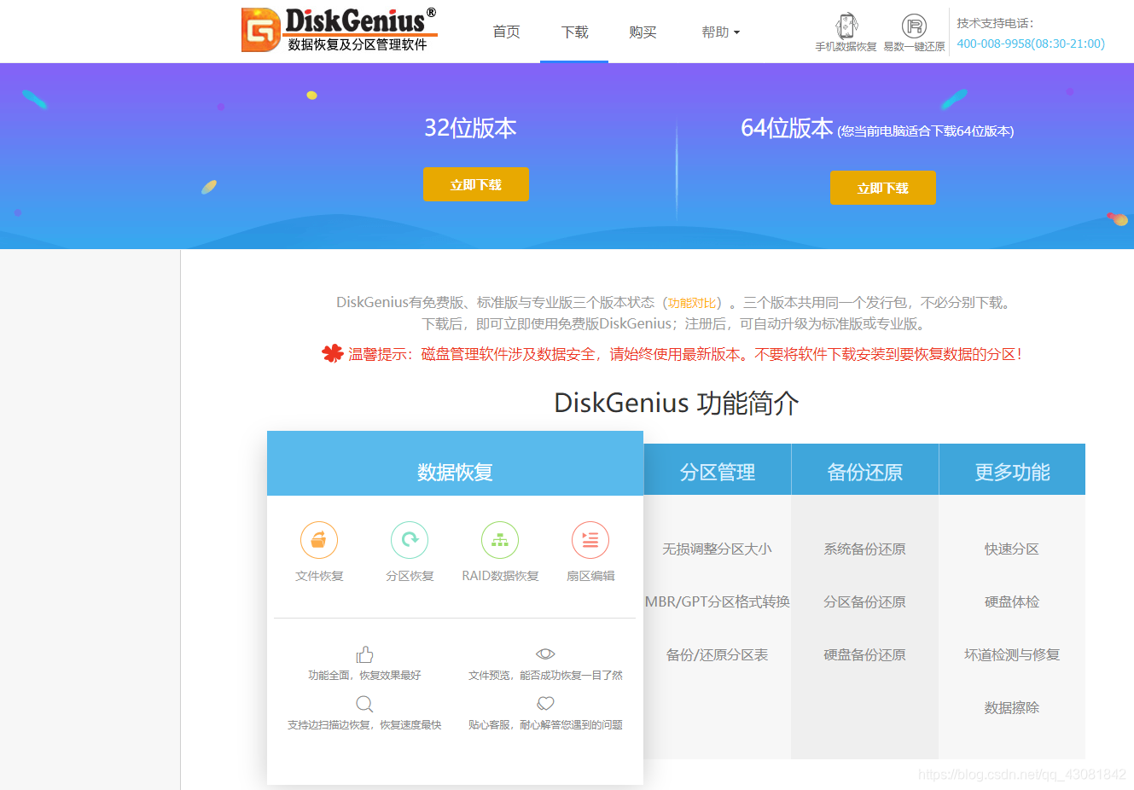Open MBR/GPT分区格式转换

[718, 601]
